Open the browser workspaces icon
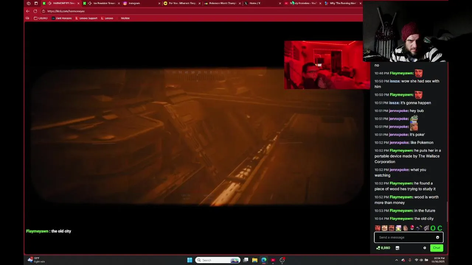The height and width of the screenshot is (265, 472). coord(29,3)
